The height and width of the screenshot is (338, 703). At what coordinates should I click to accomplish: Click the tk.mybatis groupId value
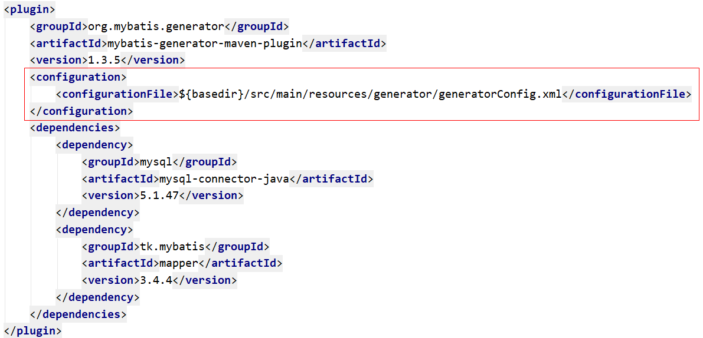pos(172,247)
